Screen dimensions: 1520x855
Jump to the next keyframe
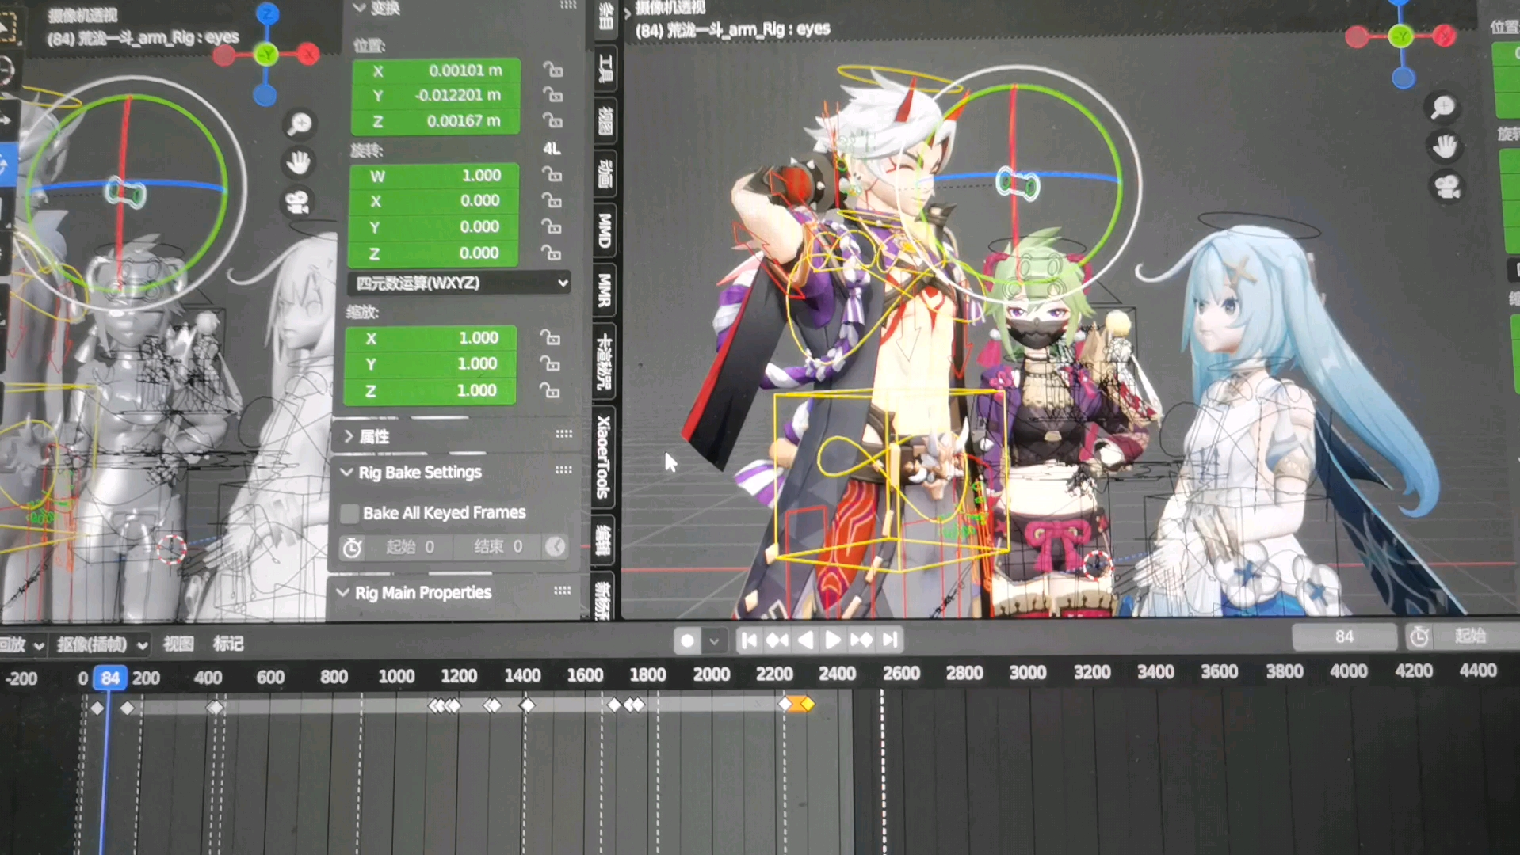(861, 640)
